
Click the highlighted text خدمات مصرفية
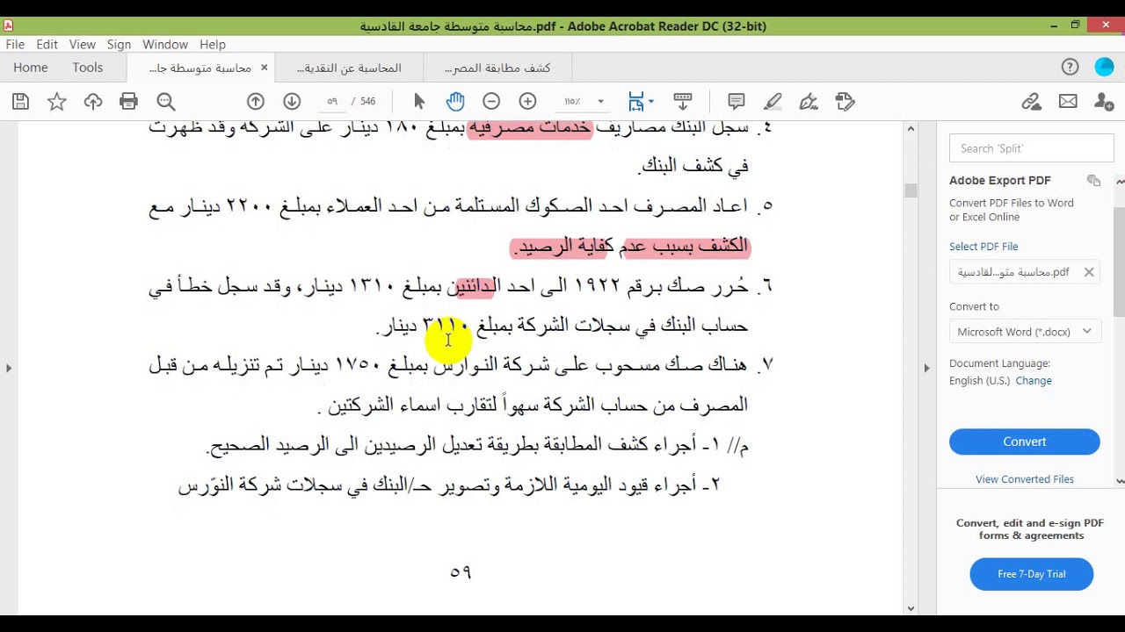531,127
